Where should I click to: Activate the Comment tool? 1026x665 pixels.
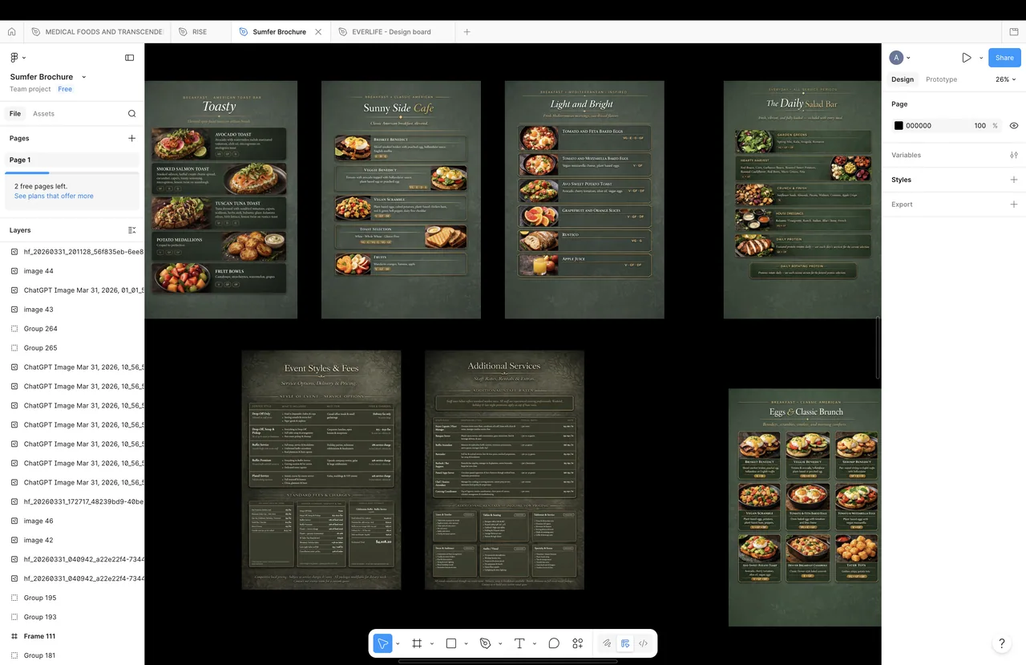point(554,643)
